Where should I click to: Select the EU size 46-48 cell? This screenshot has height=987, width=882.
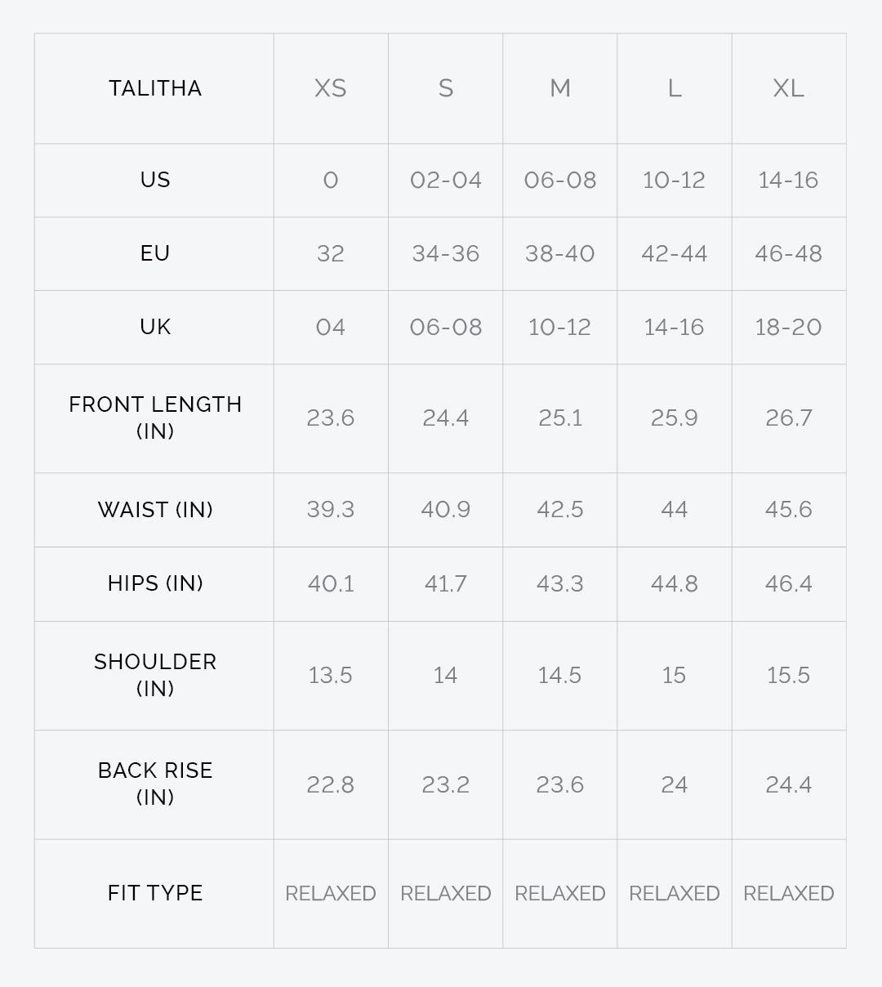[789, 253]
